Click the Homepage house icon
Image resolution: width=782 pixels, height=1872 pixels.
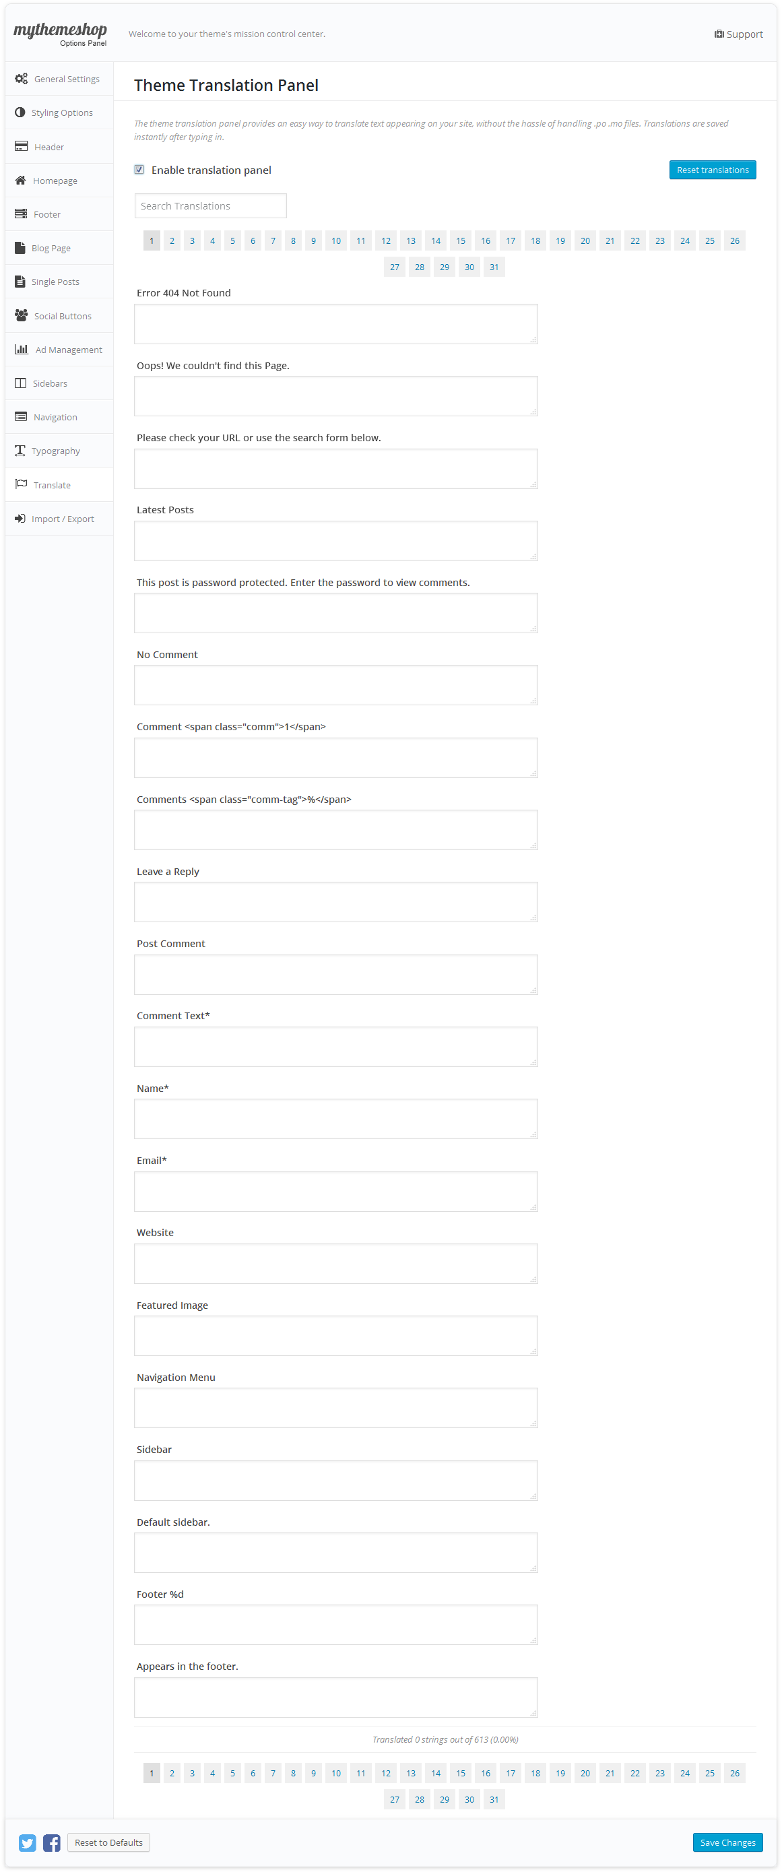coord(20,181)
